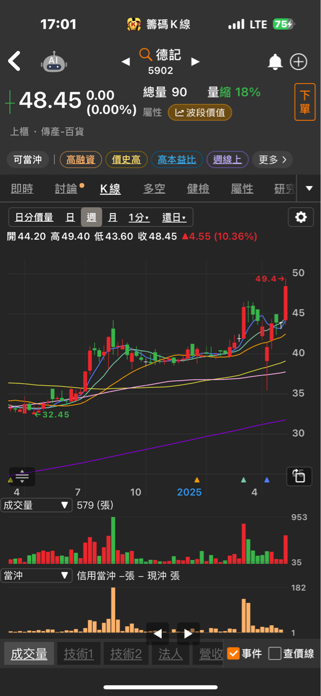
Task: Open the 技術1 bottom tab
Action: point(79,654)
